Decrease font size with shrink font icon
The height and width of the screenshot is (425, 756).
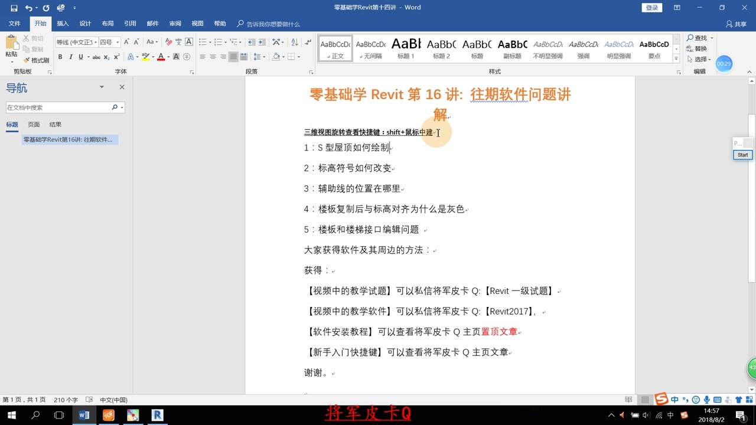click(136, 42)
